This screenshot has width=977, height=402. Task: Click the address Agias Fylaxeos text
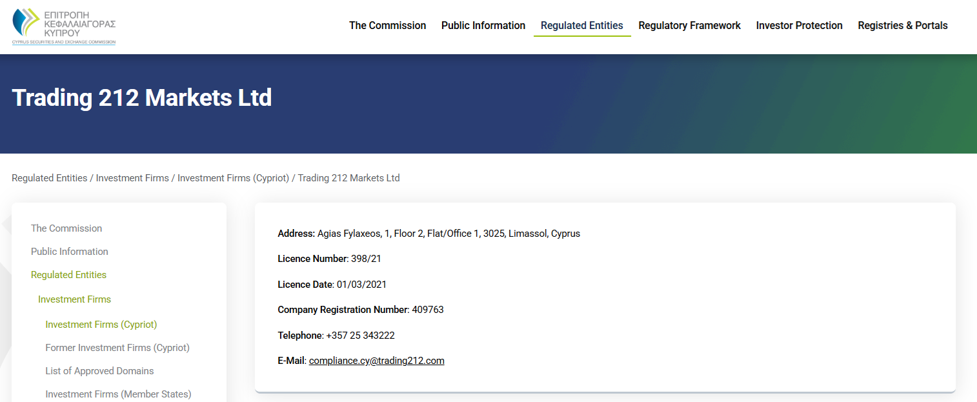(448, 234)
